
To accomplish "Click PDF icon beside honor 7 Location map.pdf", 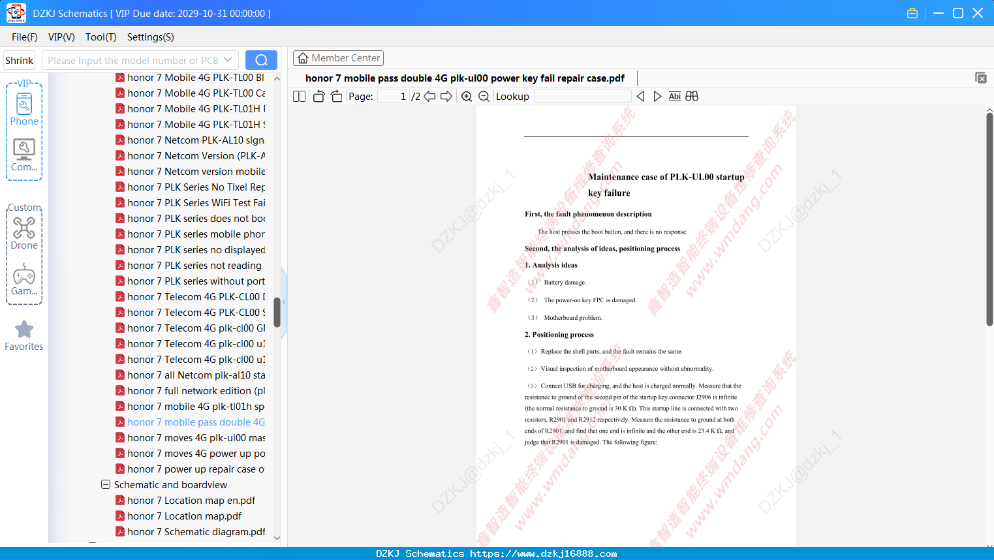I will click(x=120, y=516).
